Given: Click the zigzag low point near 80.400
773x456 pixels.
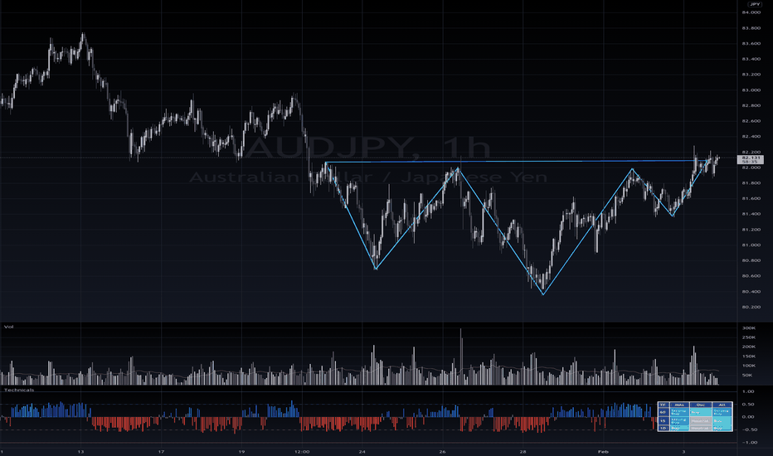Looking at the screenshot, I should 543,294.
